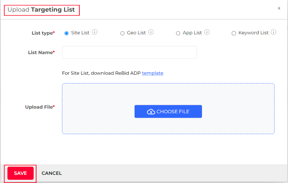
Task: Click the cloud upload icon on Choose File
Action: pos(151,111)
